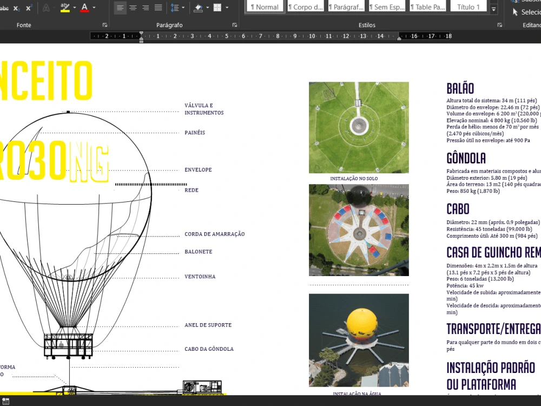Viewport: 541px width, 406px height.
Task: Apply yellow text highlight color
Action: coord(65,8)
